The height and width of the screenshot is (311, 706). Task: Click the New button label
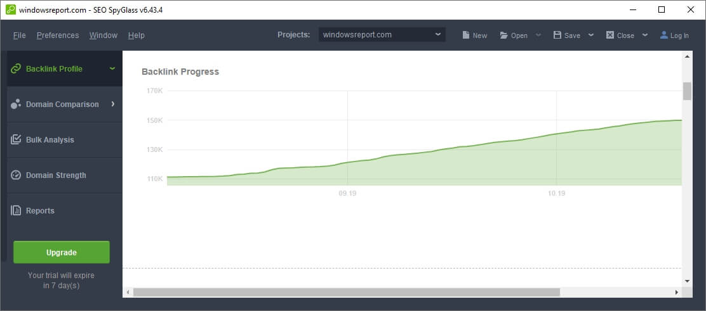[480, 35]
